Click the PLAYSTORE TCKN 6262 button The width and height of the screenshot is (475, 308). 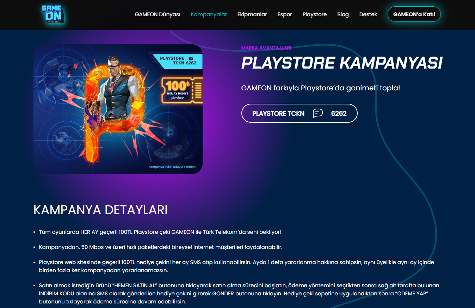click(x=299, y=113)
